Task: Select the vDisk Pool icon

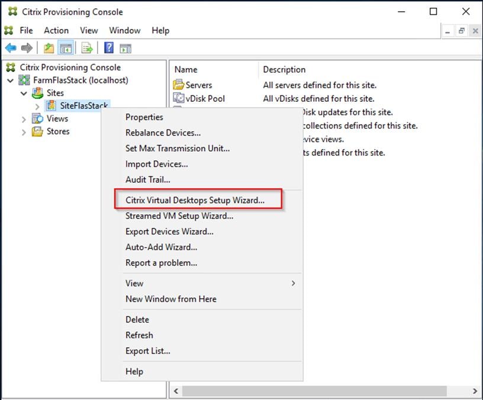Action: click(179, 98)
